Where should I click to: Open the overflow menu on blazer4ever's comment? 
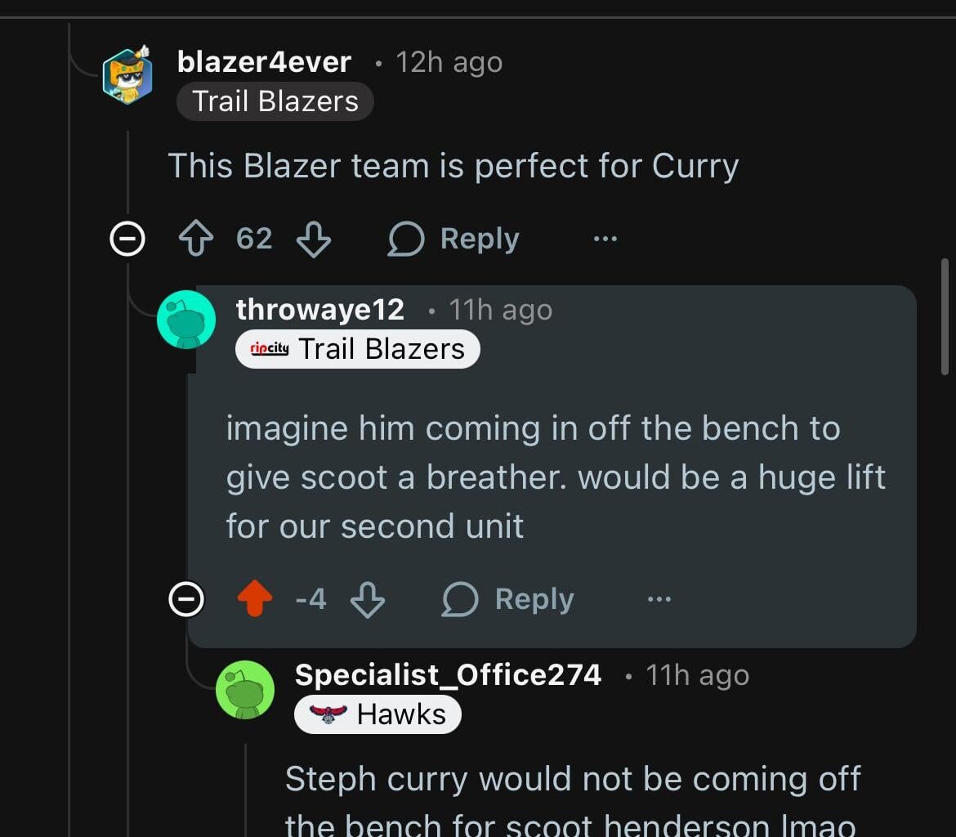[x=605, y=238]
